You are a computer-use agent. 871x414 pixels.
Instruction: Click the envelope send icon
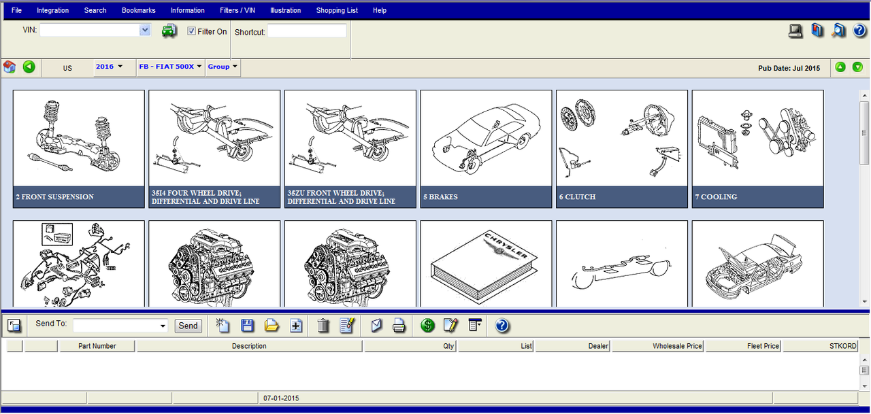pos(376,326)
